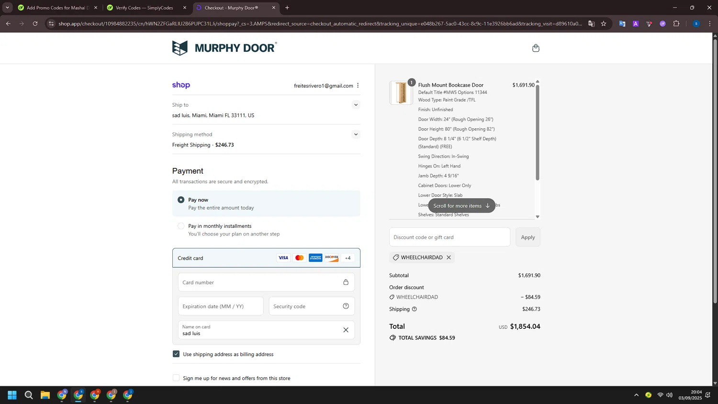718x404 pixels.
Task: Expand the Ship to address section
Action: coord(356,105)
